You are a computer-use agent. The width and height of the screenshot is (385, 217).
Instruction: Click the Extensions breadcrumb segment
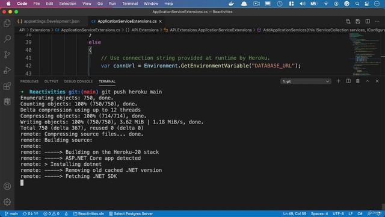pos(40,30)
